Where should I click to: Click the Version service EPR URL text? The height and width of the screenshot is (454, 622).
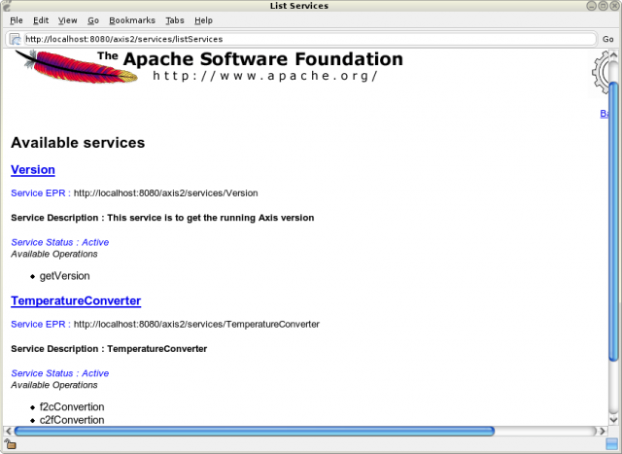point(166,192)
